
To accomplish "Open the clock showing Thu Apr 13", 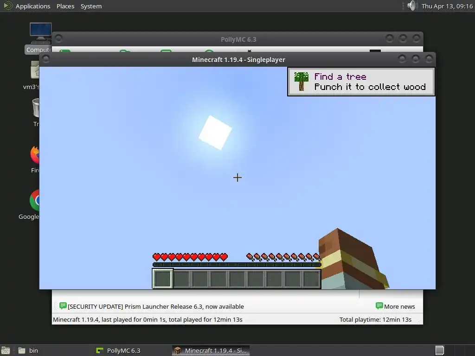I will pos(447,6).
